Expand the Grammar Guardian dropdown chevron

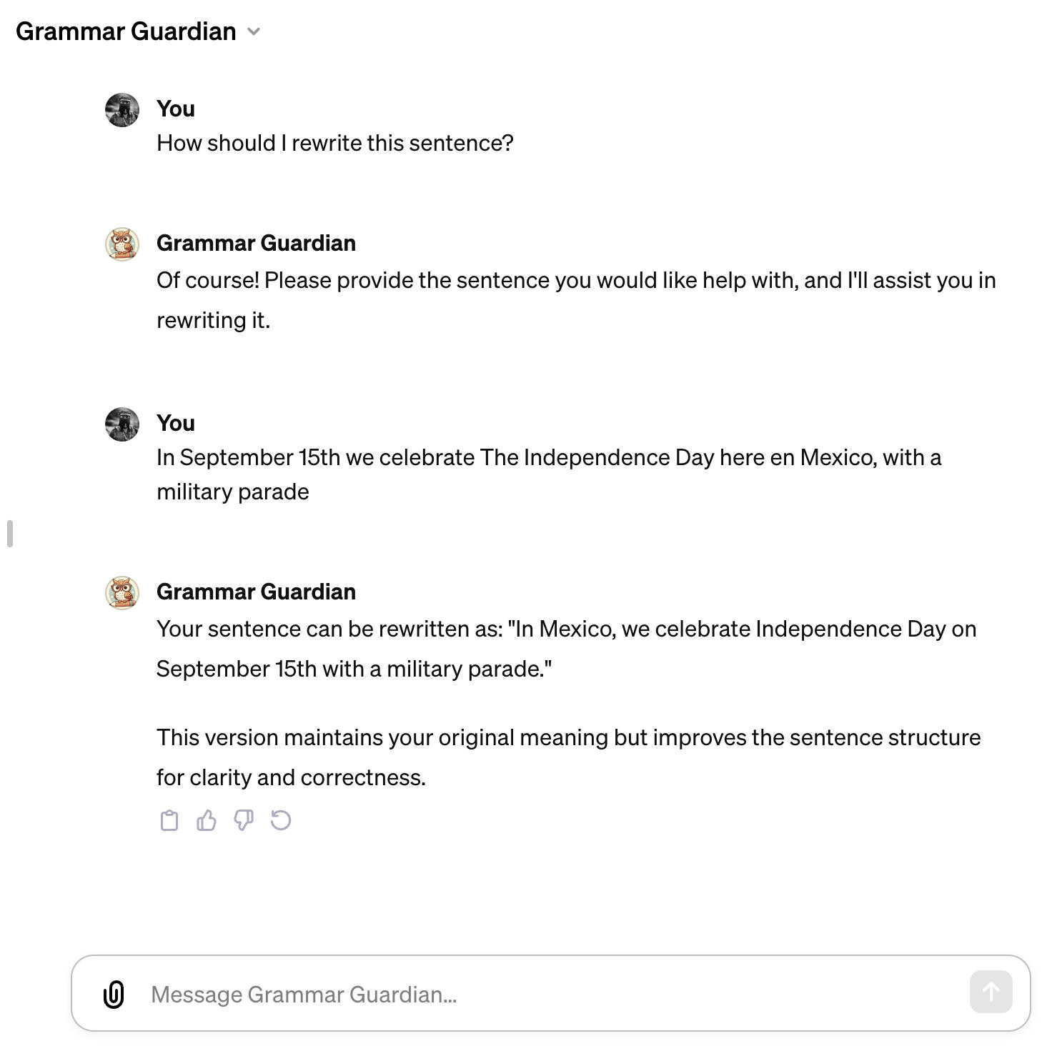pyautogui.click(x=254, y=31)
